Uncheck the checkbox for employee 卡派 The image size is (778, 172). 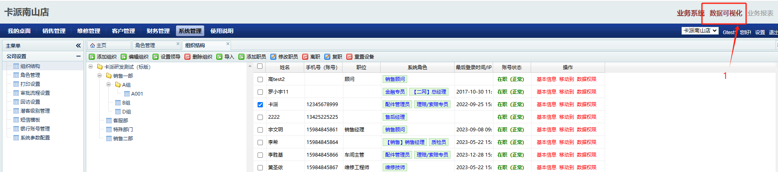[x=260, y=105]
